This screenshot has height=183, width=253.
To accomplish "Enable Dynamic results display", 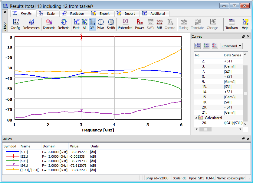I will [x=49, y=24].
